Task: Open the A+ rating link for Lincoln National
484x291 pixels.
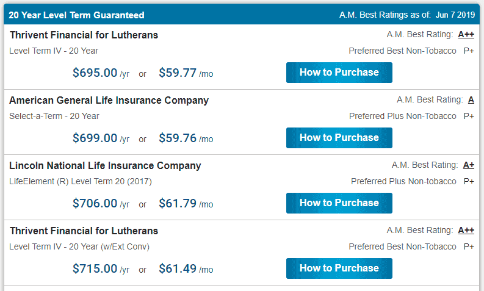Action: point(468,165)
